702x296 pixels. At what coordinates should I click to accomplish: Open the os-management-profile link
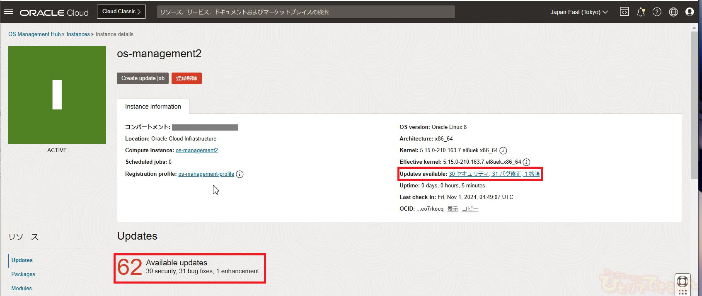click(206, 174)
